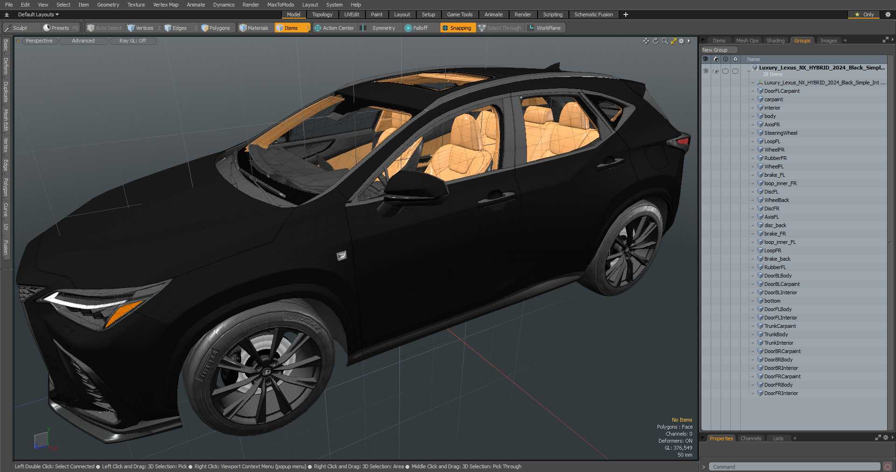Click the home icon beside Default Layouts
Image resolution: width=896 pixels, height=472 pixels.
tap(7, 14)
